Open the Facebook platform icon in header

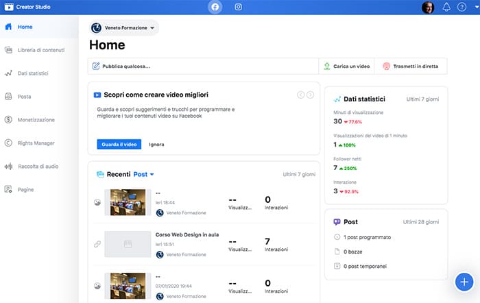(x=215, y=7)
